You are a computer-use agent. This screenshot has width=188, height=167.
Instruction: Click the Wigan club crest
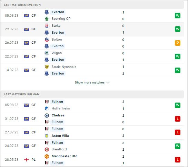click(47, 53)
